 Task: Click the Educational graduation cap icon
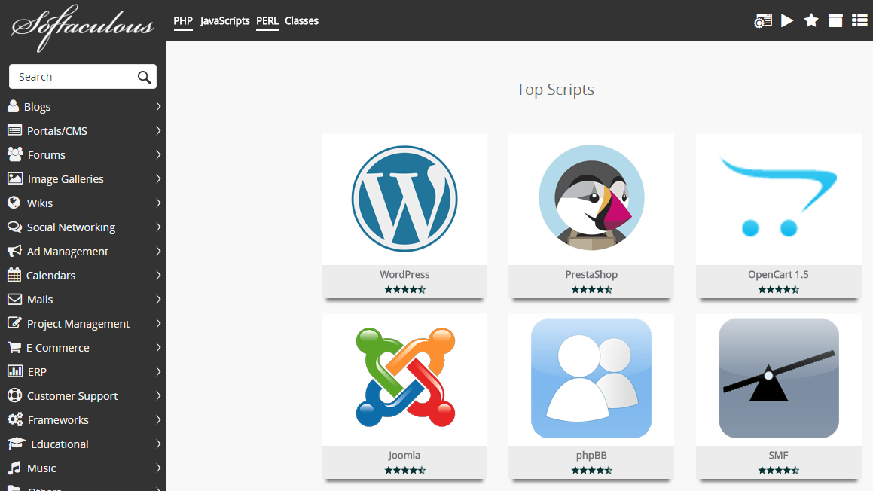[x=17, y=444]
